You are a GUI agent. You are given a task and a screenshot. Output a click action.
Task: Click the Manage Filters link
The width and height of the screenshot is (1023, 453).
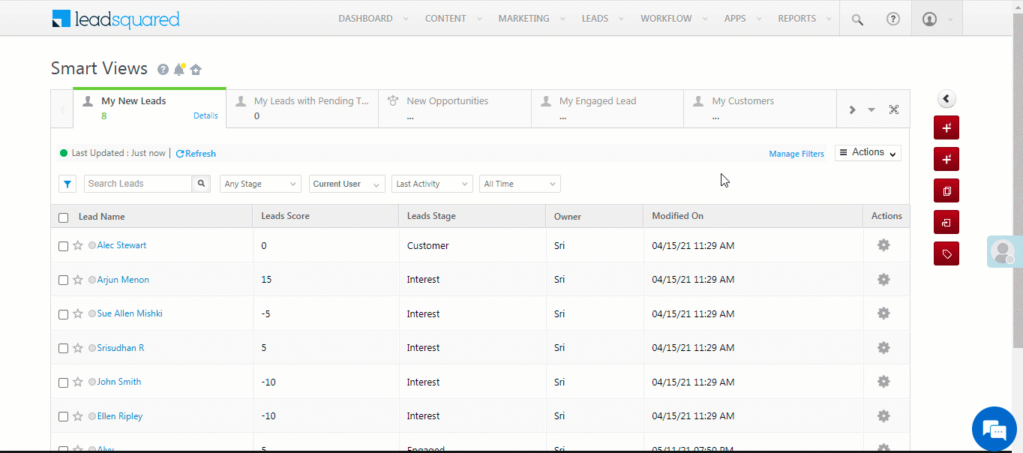coord(796,153)
